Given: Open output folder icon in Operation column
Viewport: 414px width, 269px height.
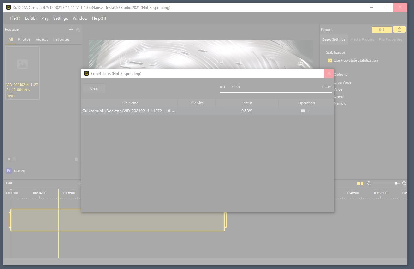Looking at the screenshot, I should tap(303, 111).
